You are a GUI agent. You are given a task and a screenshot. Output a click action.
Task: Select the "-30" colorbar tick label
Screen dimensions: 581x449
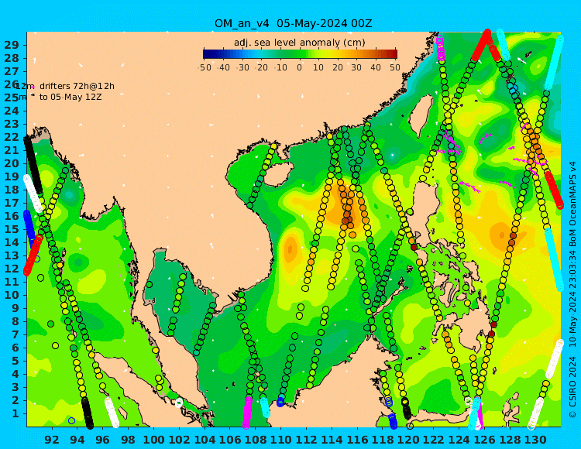[243, 68]
